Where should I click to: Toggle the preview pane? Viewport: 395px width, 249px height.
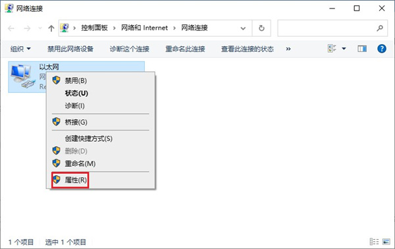pyautogui.click(x=362, y=49)
